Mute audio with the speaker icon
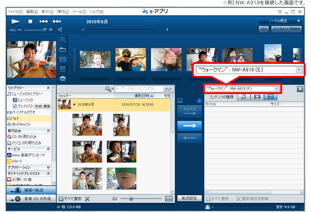 (60, 29)
